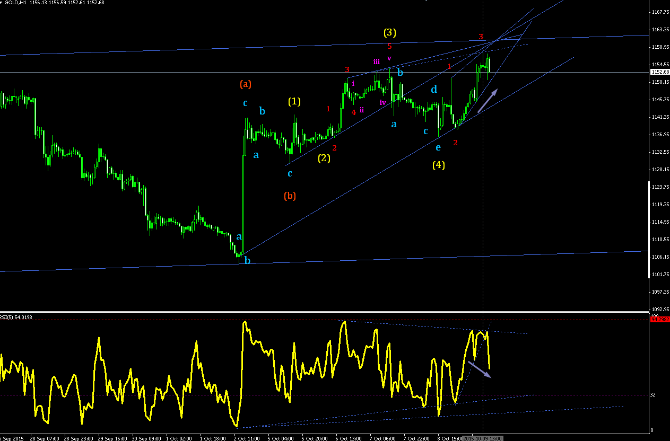Click 1158.95 on the price axis

point(661,47)
